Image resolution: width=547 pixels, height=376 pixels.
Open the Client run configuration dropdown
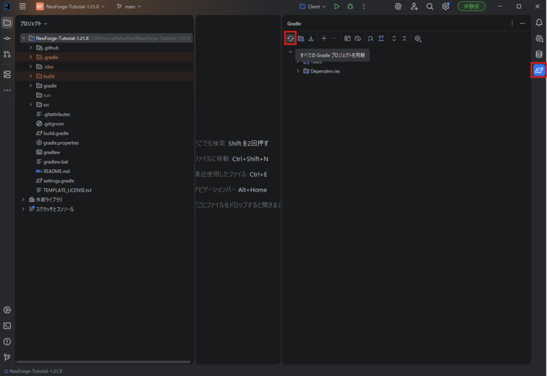pos(313,6)
